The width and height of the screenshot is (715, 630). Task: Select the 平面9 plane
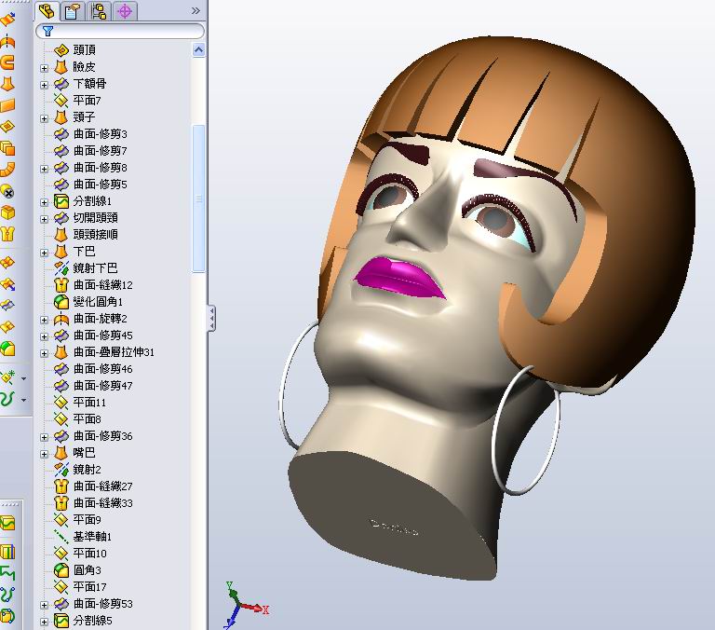pyautogui.click(x=88, y=519)
